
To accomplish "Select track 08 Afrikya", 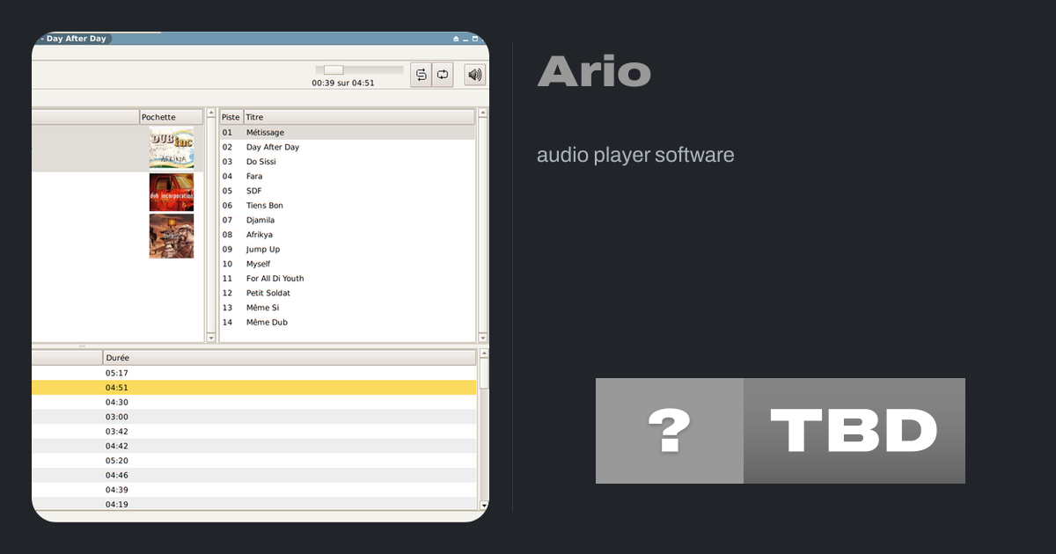I will (260, 235).
